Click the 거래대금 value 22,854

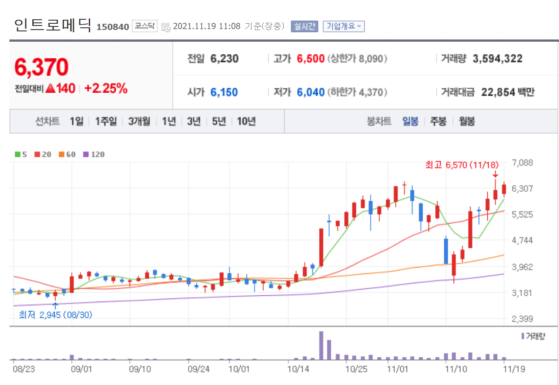click(498, 92)
